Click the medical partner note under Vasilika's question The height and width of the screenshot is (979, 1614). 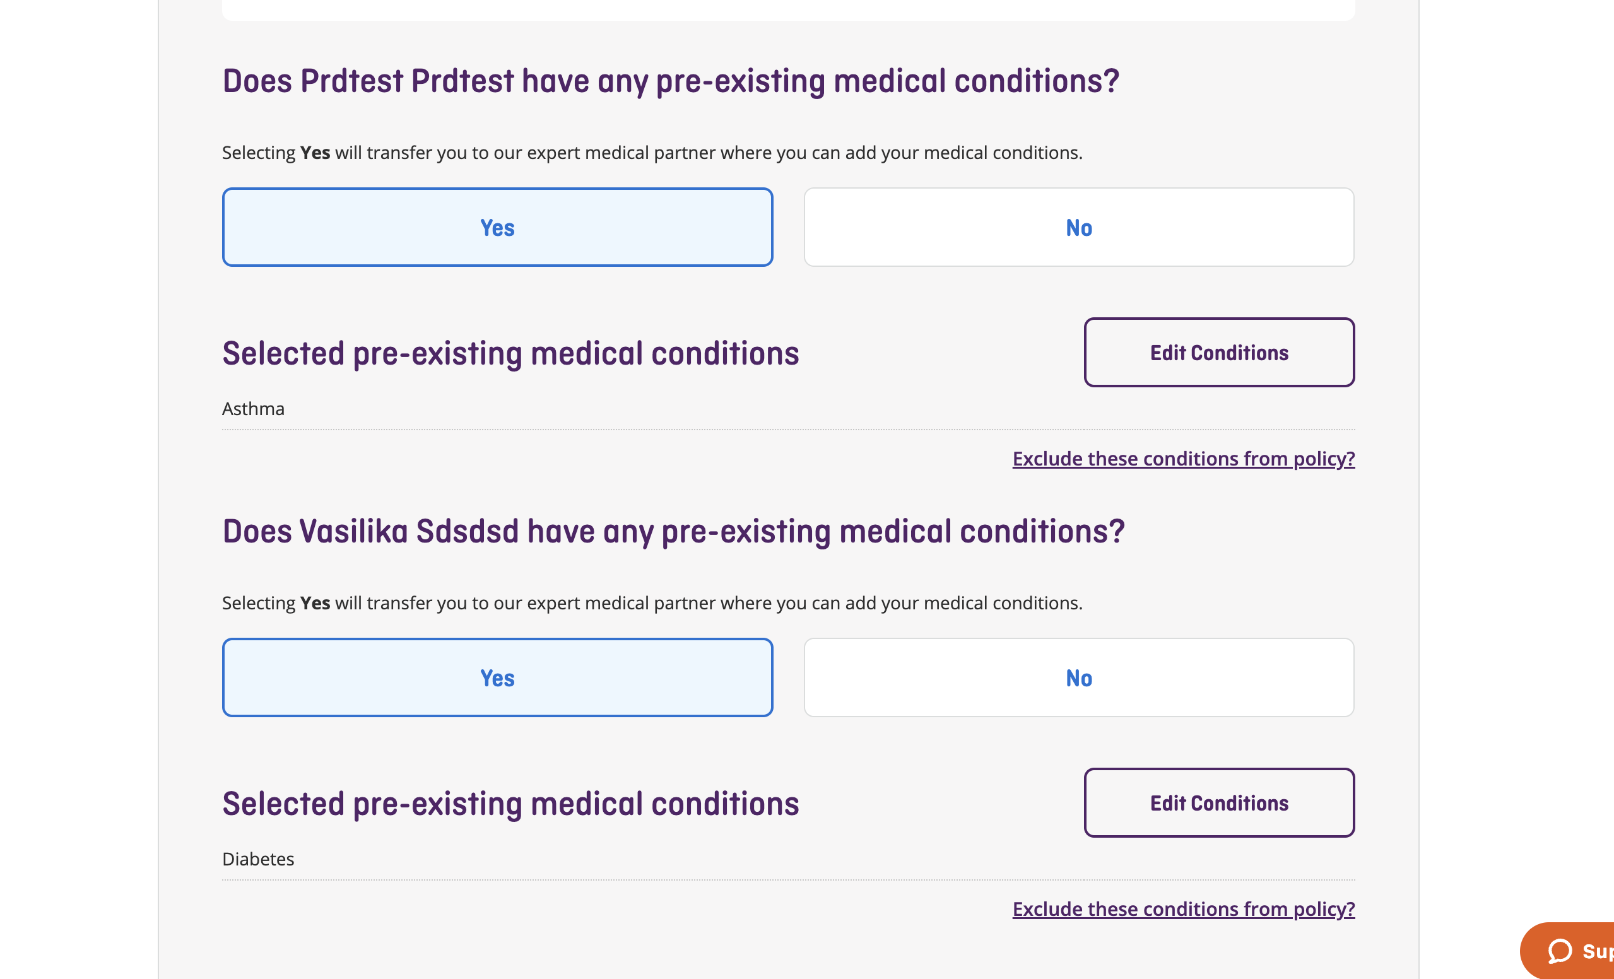[x=652, y=603]
